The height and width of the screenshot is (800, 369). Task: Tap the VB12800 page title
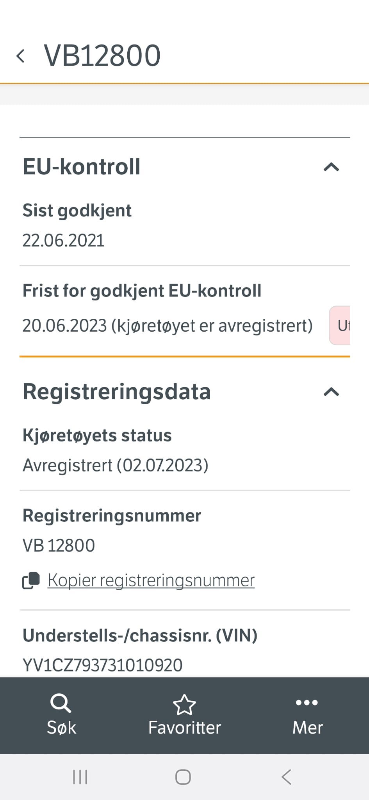[102, 55]
